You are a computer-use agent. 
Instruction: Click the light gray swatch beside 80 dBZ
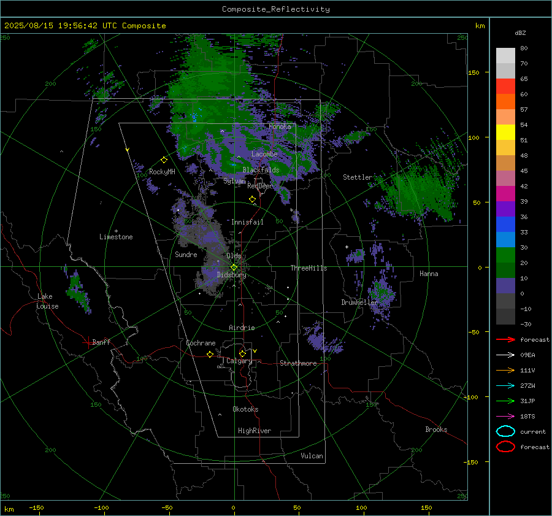coord(505,56)
